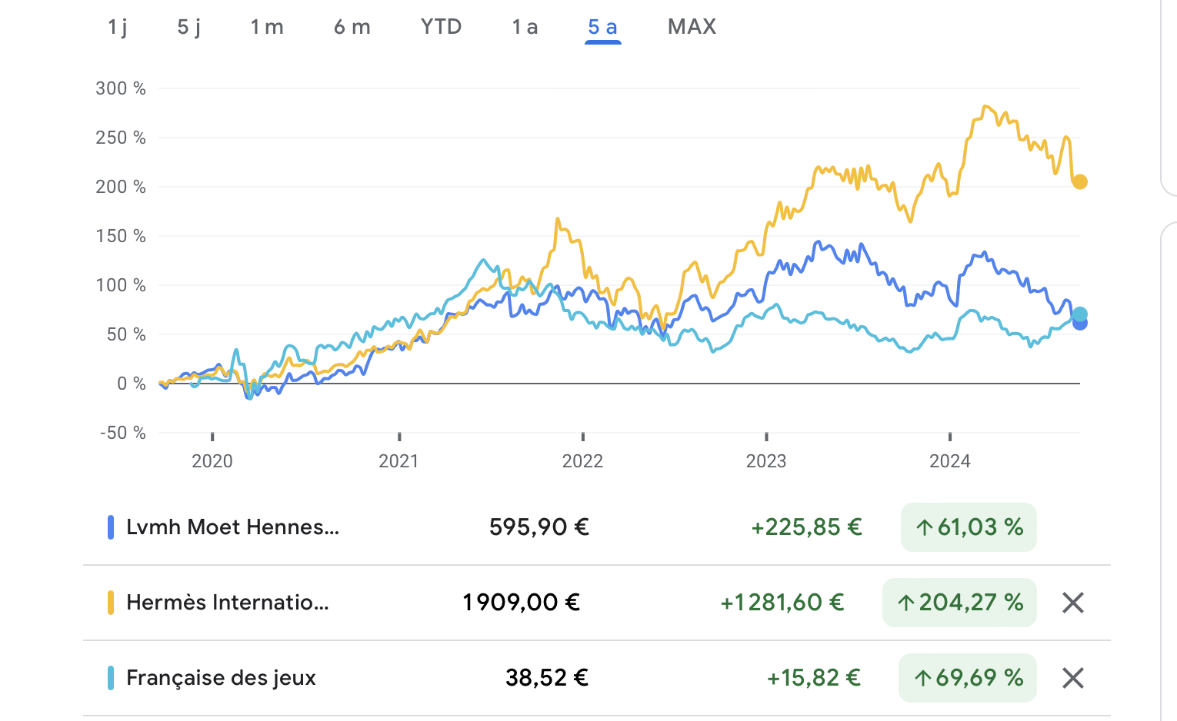Click the yellow Hermès color swatch
The height and width of the screenshot is (721, 1177).
click(x=111, y=603)
